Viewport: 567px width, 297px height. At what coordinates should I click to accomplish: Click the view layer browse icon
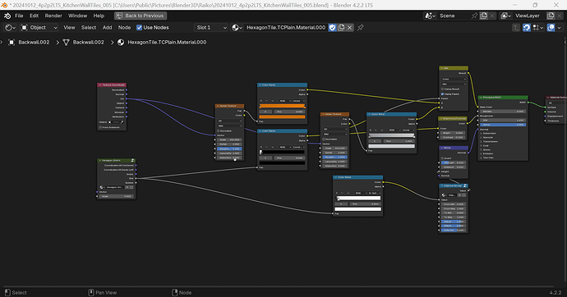pyautogui.click(x=505, y=16)
